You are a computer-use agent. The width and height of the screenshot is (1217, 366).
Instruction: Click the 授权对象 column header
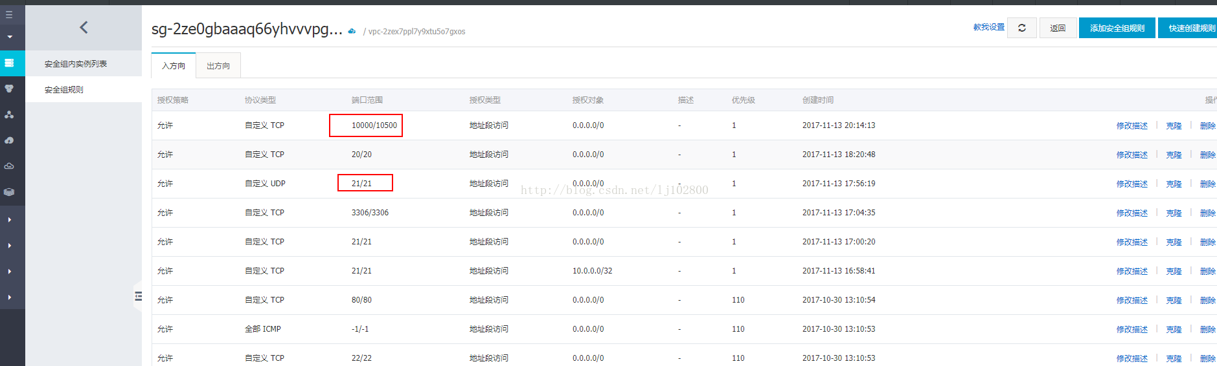(x=588, y=100)
